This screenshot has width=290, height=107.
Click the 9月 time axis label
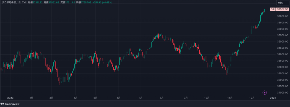[186, 98]
